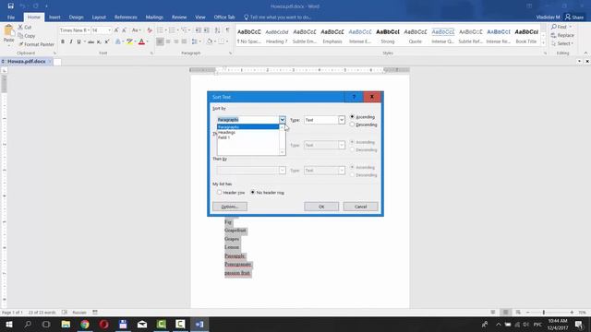
Task: Activate the Format Painter tool
Action: pyautogui.click(x=36, y=44)
